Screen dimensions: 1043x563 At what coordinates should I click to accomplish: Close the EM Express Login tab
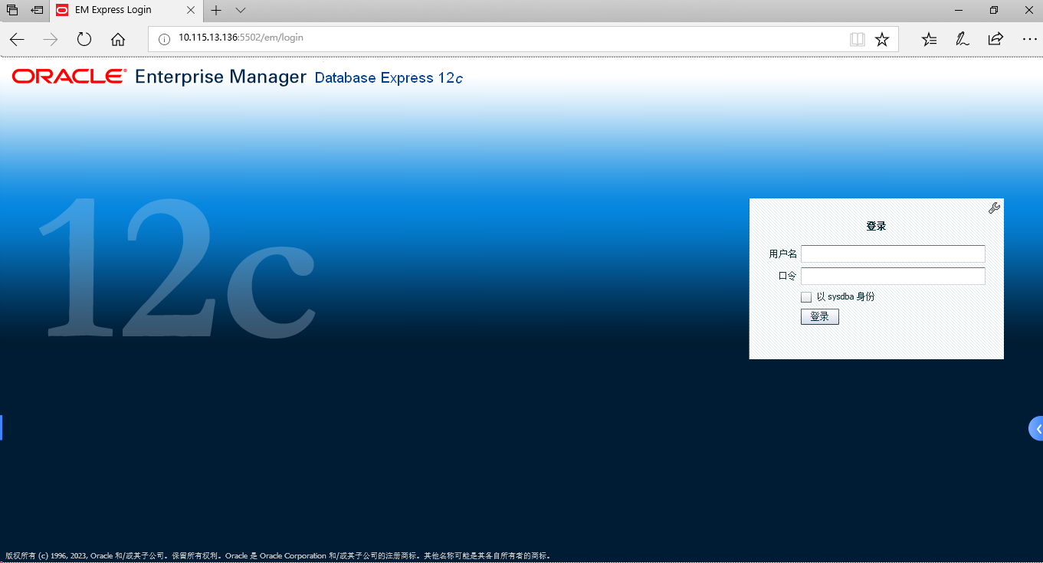tap(190, 10)
